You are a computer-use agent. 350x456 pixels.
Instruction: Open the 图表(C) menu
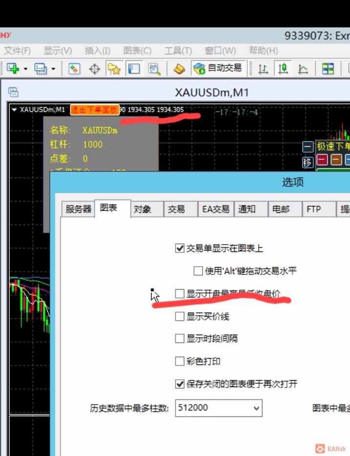click(137, 50)
